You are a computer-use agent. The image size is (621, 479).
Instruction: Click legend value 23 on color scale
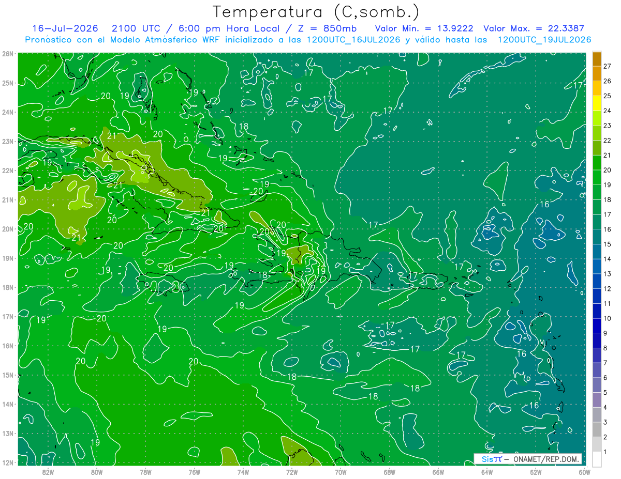pyautogui.click(x=607, y=126)
